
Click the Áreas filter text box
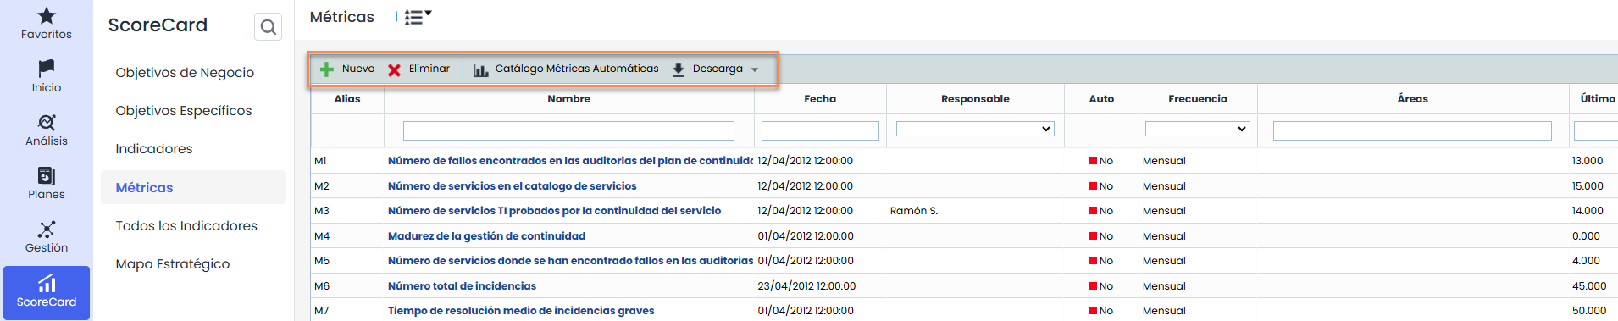pyautogui.click(x=1412, y=130)
